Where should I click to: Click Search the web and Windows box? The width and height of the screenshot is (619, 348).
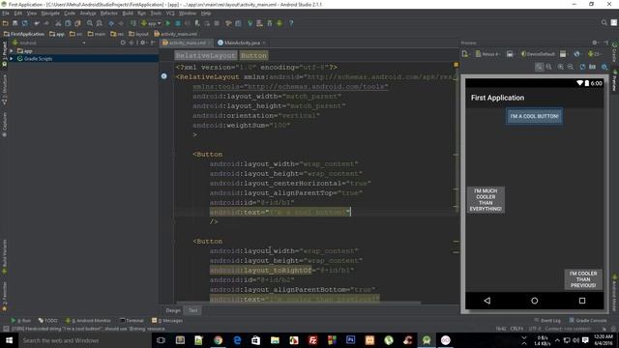pyautogui.click(x=84, y=340)
